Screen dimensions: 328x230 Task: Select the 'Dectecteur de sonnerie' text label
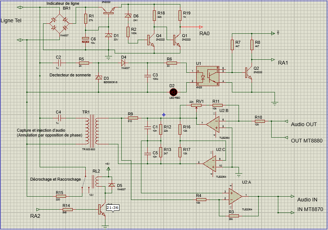70,75
